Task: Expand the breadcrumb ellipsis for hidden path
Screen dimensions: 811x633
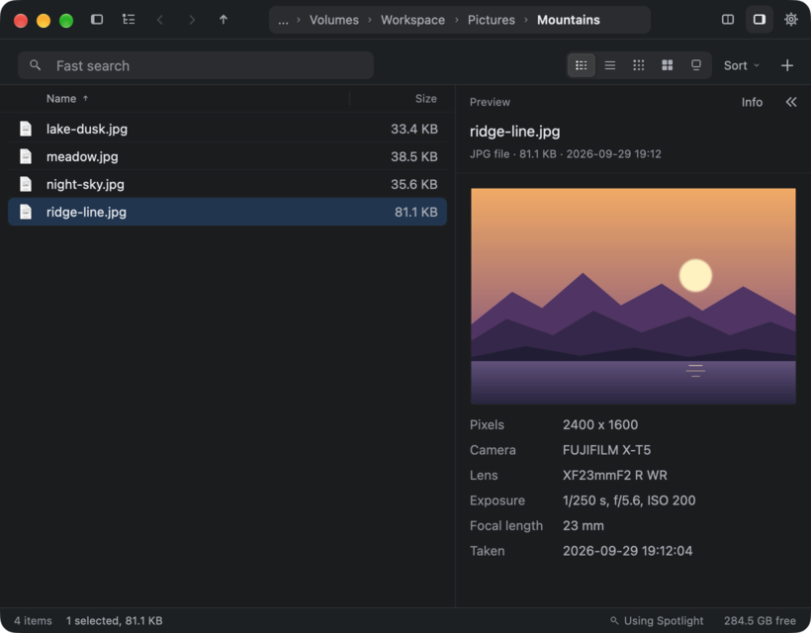Action: [x=283, y=20]
